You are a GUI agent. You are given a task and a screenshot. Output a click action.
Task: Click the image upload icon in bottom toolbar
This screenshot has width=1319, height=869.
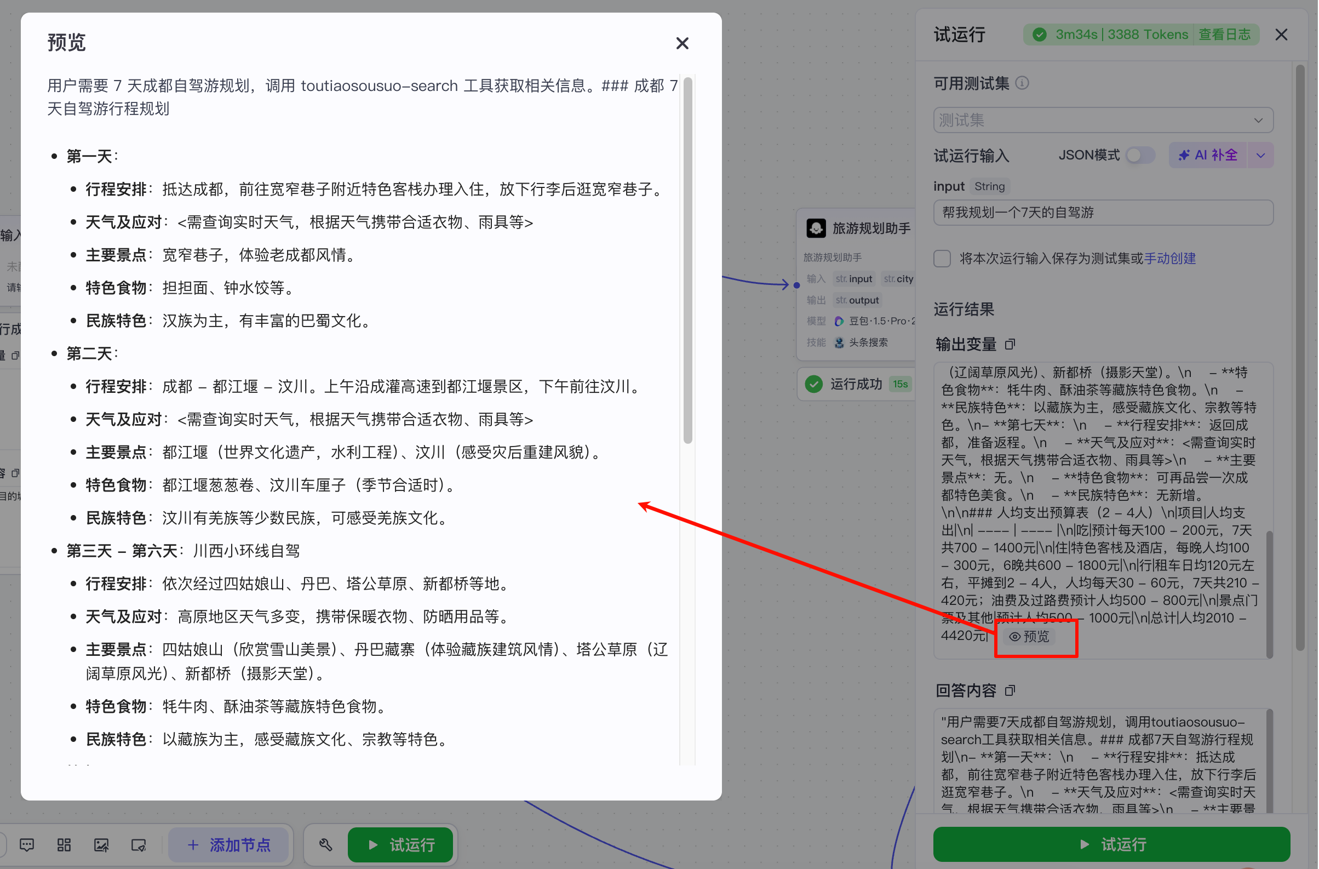click(101, 844)
